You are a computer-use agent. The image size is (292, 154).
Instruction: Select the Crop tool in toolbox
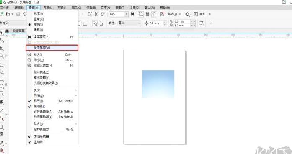pyautogui.click(x=2, y=49)
